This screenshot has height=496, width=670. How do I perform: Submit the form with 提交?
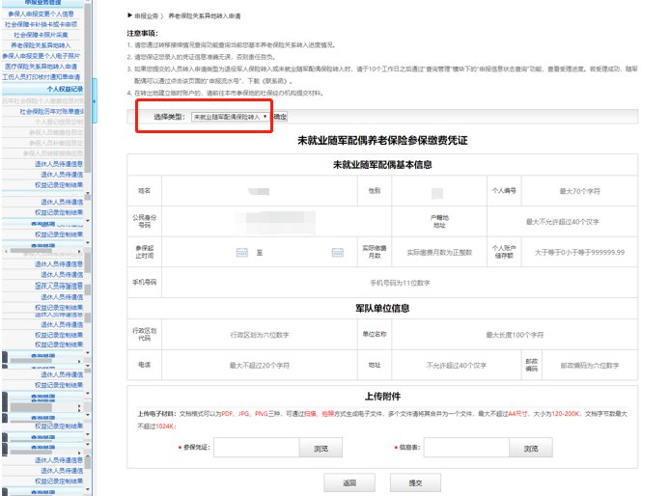coord(416,482)
